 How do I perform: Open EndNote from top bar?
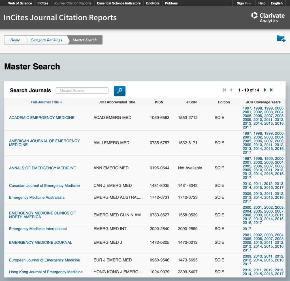pyautogui.click(x=153, y=3)
